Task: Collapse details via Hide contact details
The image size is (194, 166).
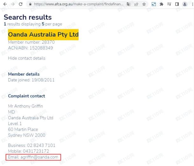Action: (x=27, y=58)
